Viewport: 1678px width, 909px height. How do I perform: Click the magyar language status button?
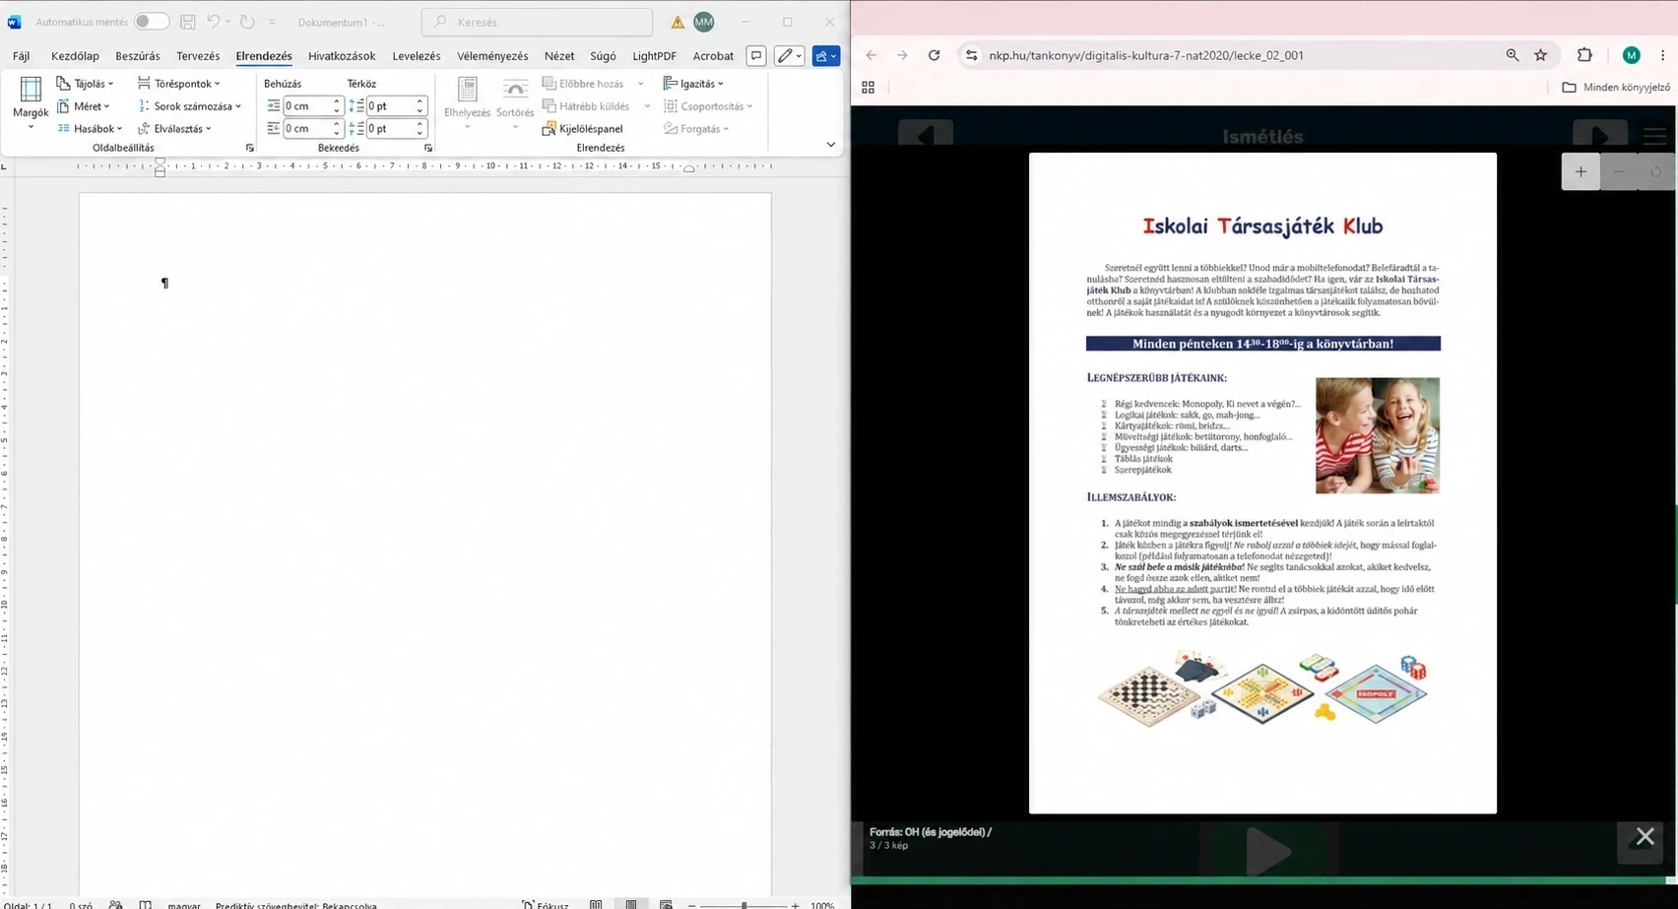(x=184, y=905)
